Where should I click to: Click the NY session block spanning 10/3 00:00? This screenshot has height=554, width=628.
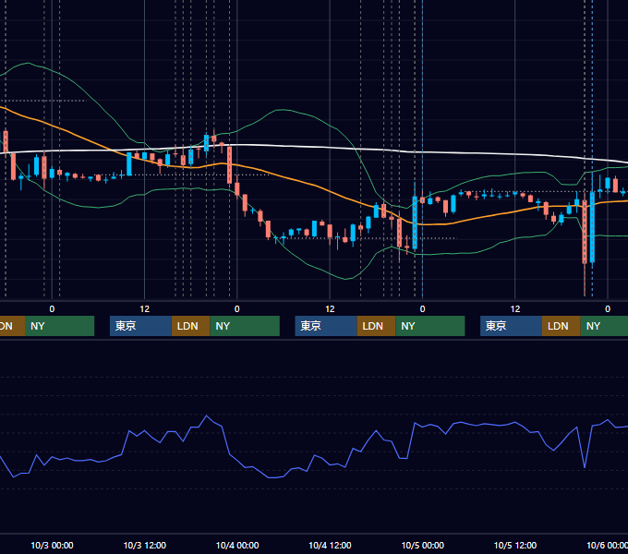click(x=59, y=326)
